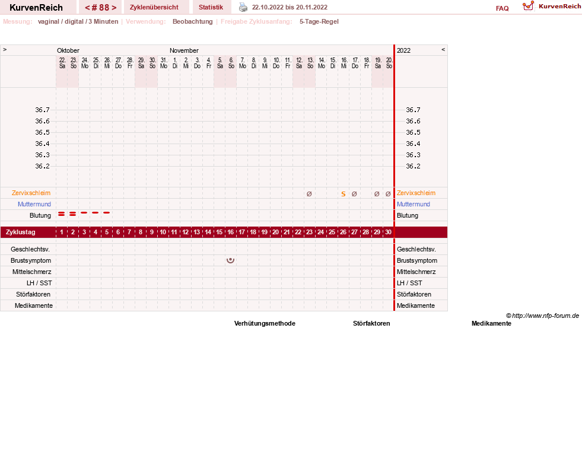Image resolution: width=582 pixels, height=465 pixels.
Task: Click date header 22. Sa
Action: click(x=62, y=63)
